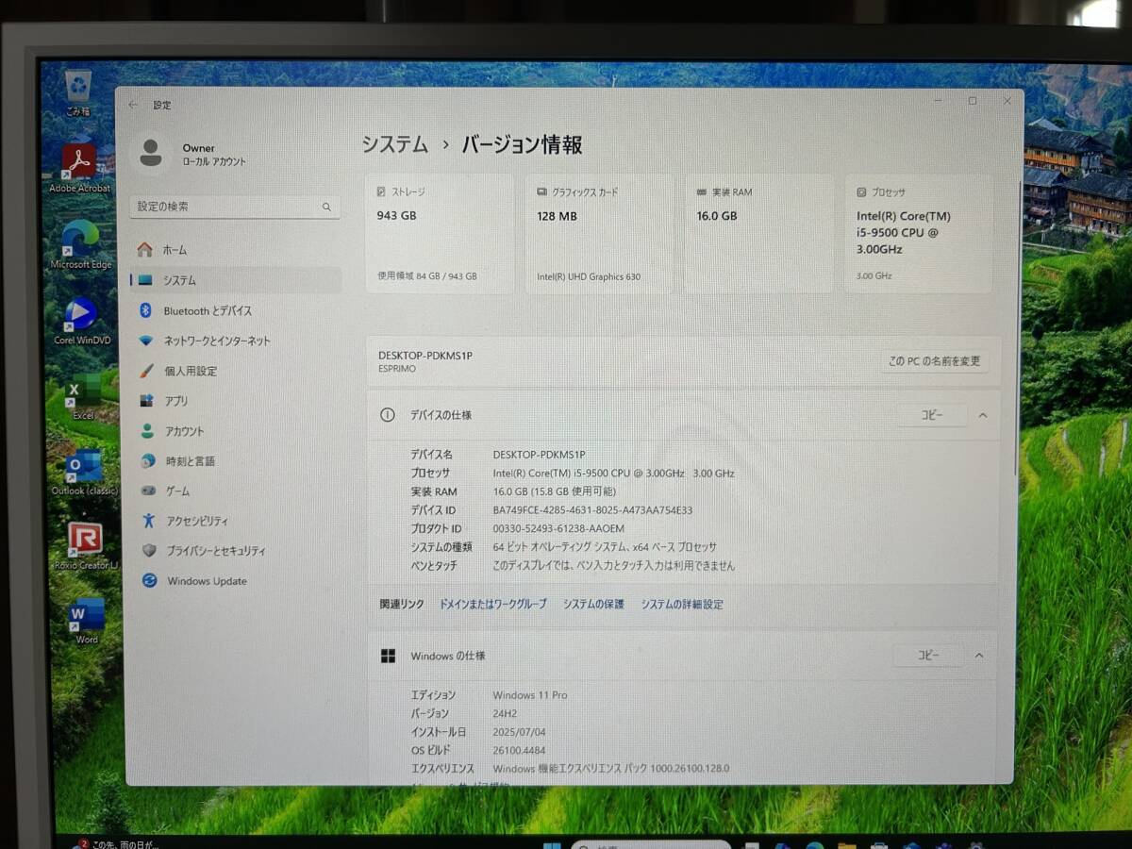1132x849 pixels.
Task: Click the settings search field
Action: (x=234, y=207)
